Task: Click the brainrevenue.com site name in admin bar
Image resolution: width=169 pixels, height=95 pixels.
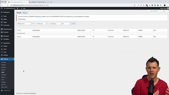Action: coord(11,8)
